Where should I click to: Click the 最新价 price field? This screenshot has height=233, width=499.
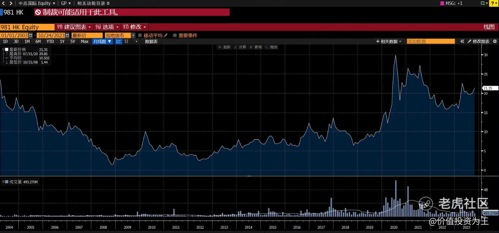pos(87,36)
